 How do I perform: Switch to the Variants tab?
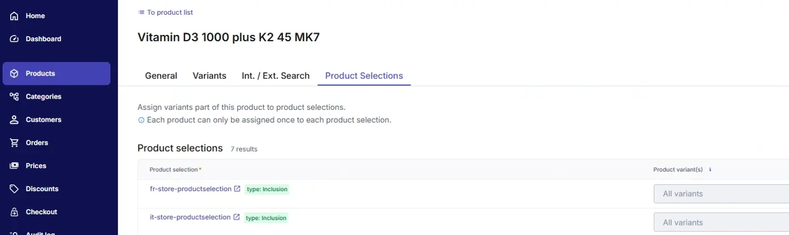click(209, 76)
